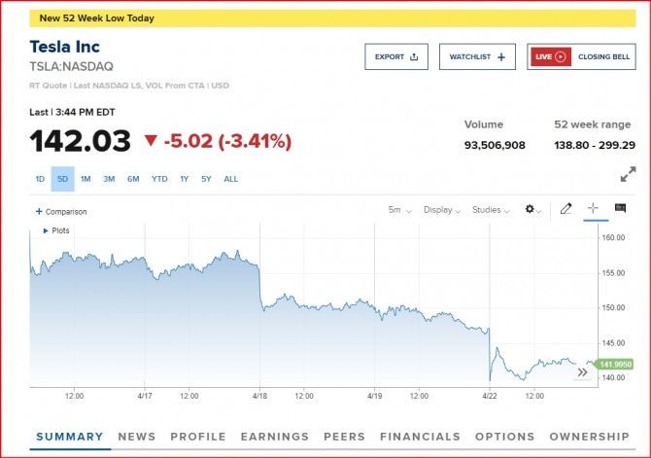This screenshot has height=458, width=651.
Task: Watch Live Closing Bell
Action: pyautogui.click(x=581, y=56)
